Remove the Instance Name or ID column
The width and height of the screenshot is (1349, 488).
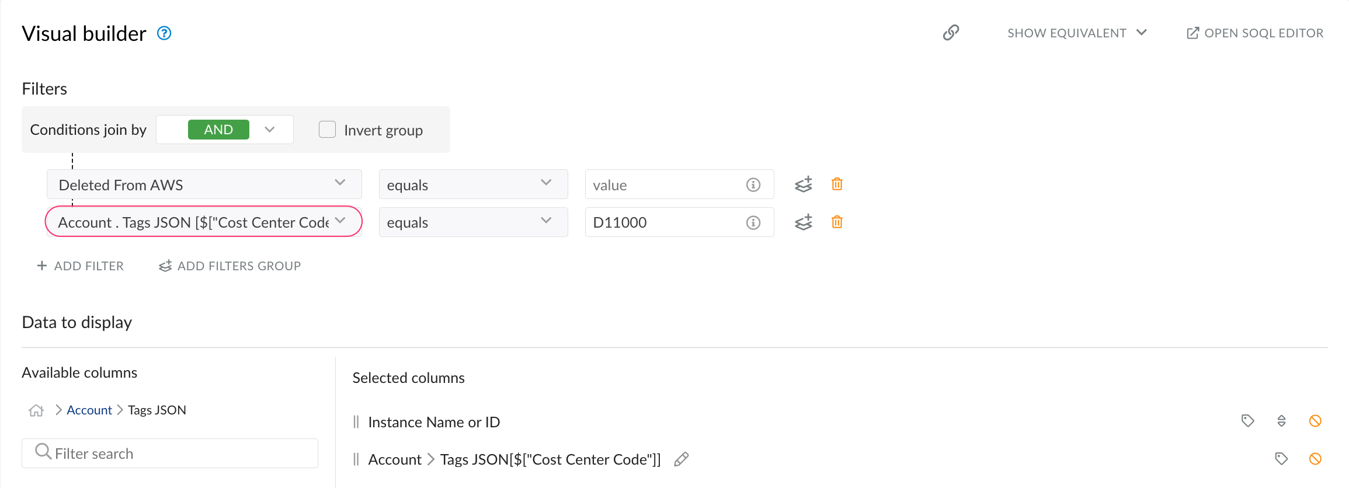(1316, 421)
